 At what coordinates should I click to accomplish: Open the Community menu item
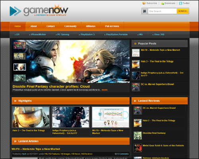pyautogui.click(x=70, y=26)
